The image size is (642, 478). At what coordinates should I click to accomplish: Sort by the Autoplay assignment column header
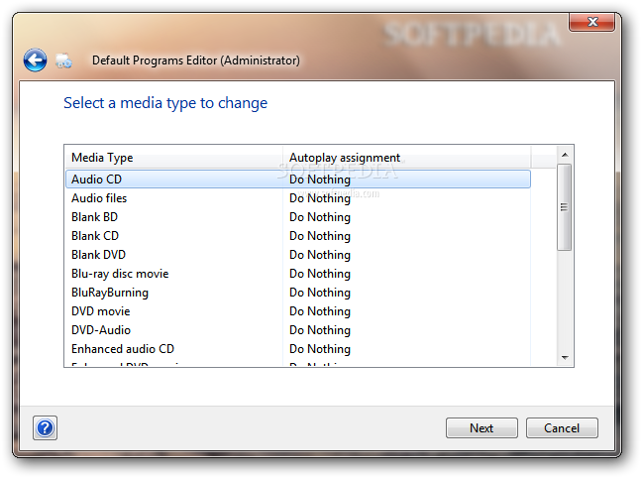[x=407, y=158]
